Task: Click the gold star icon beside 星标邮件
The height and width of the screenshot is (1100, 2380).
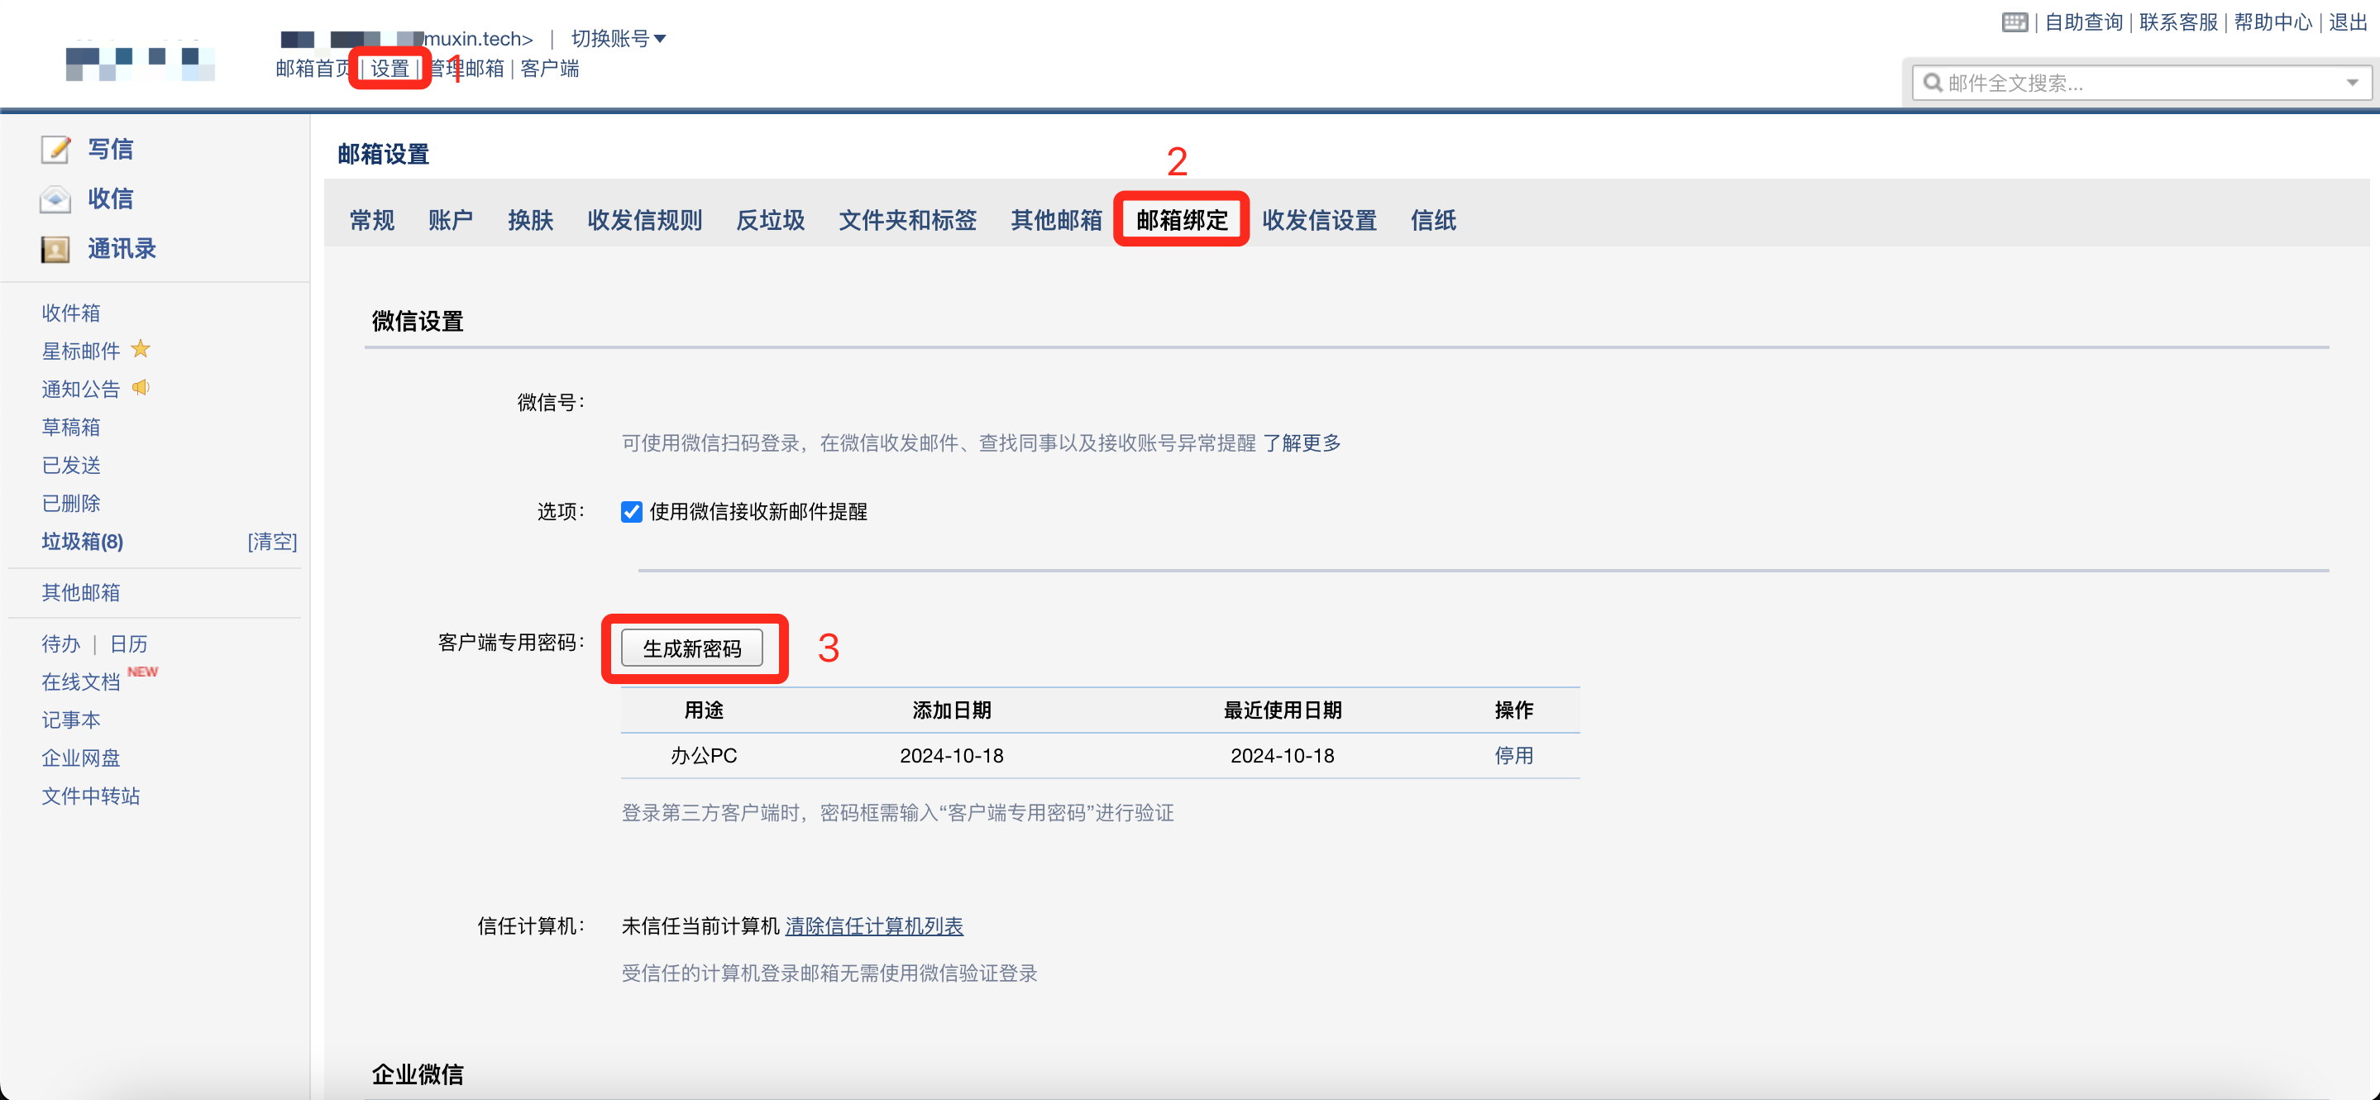Action: 141,349
